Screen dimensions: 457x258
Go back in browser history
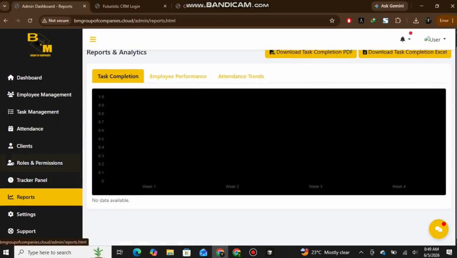tap(6, 21)
